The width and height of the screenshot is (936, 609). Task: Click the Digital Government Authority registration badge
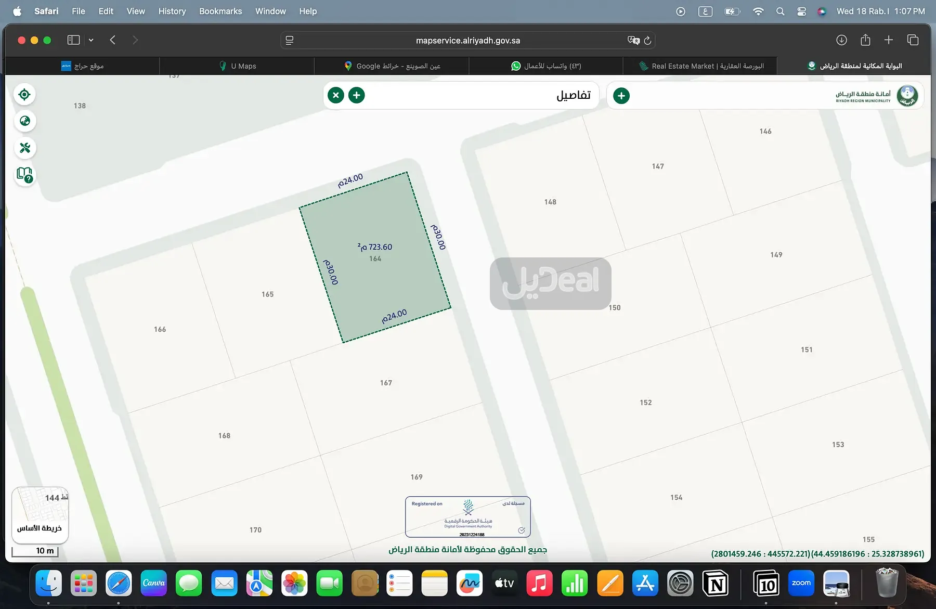click(468, 517)
